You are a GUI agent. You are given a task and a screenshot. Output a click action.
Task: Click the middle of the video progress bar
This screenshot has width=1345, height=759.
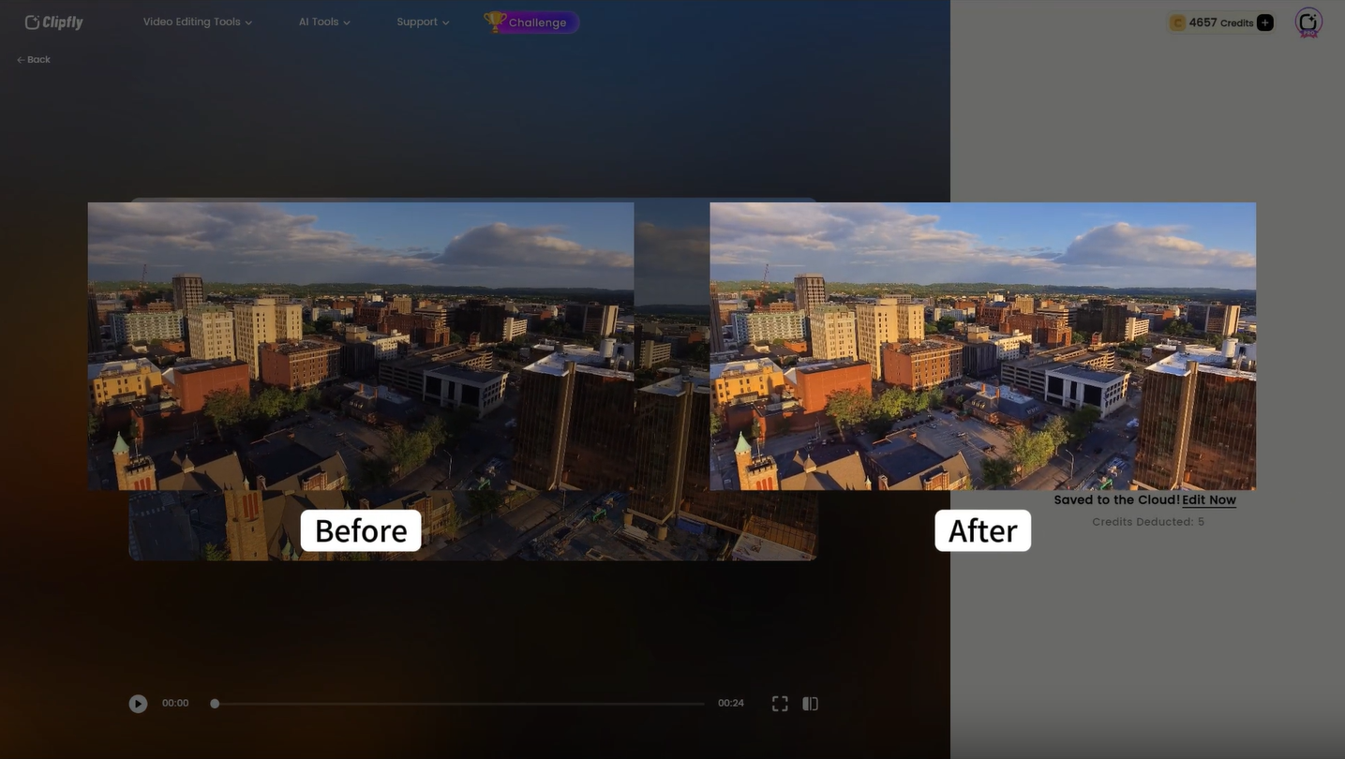click(x=459, y=704)
